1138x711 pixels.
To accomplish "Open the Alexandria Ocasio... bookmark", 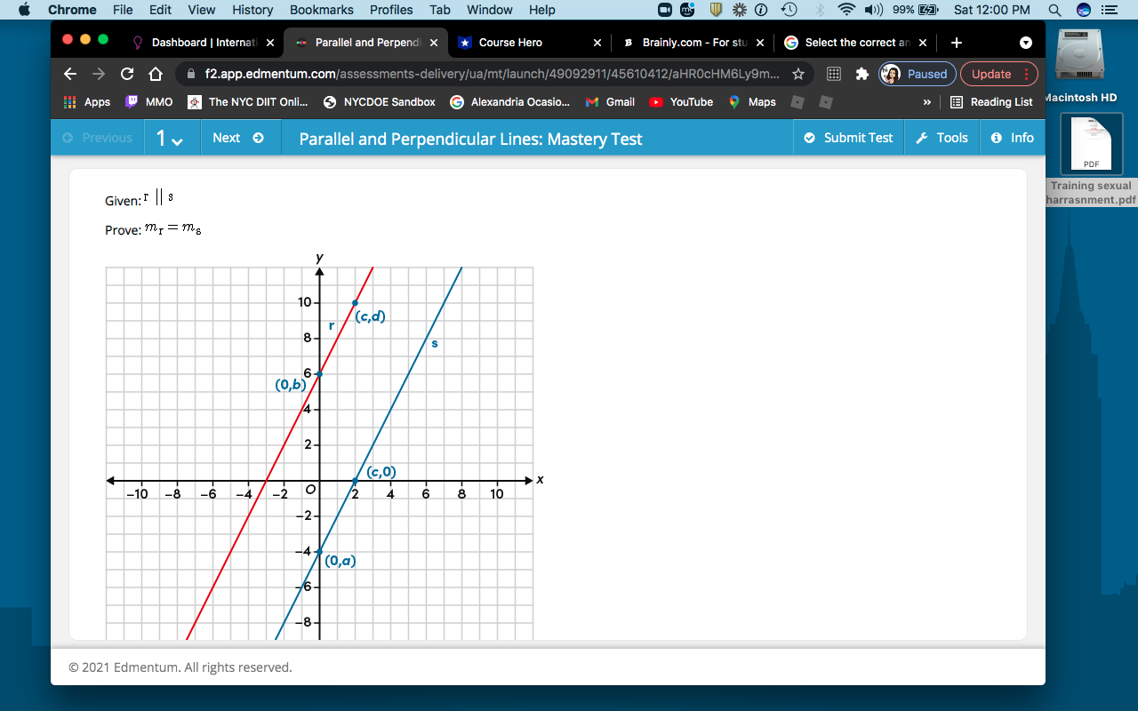I will (x=510, y=102).
